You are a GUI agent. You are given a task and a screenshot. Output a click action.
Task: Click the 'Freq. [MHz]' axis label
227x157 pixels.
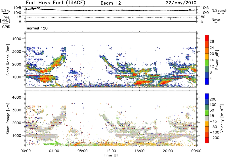(x=5, y=19)
